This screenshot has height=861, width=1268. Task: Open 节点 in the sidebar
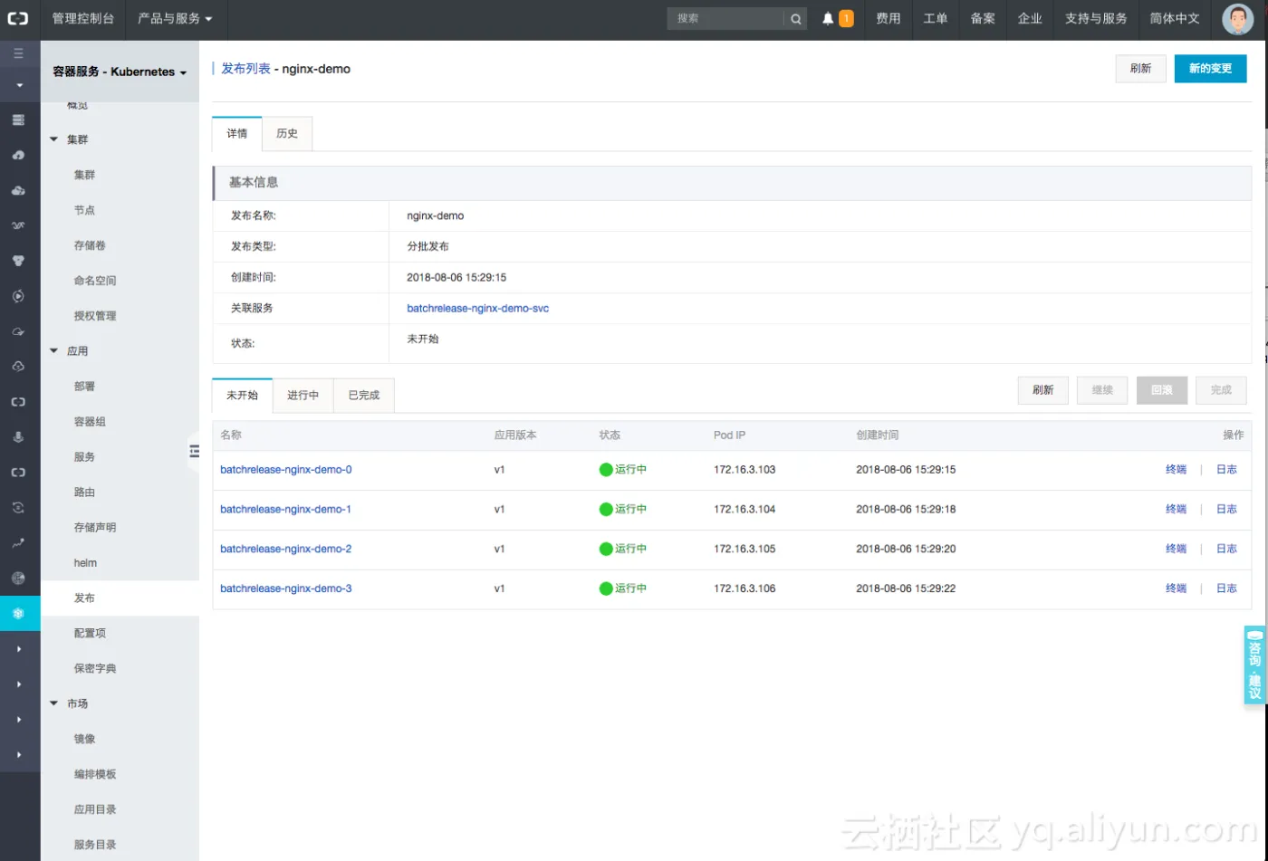click(84, 210)
